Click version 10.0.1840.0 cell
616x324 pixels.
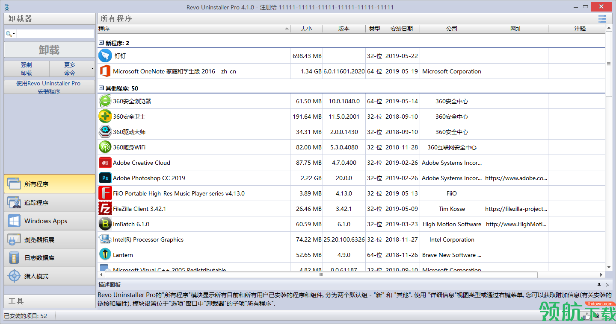(x=344, y=101)
